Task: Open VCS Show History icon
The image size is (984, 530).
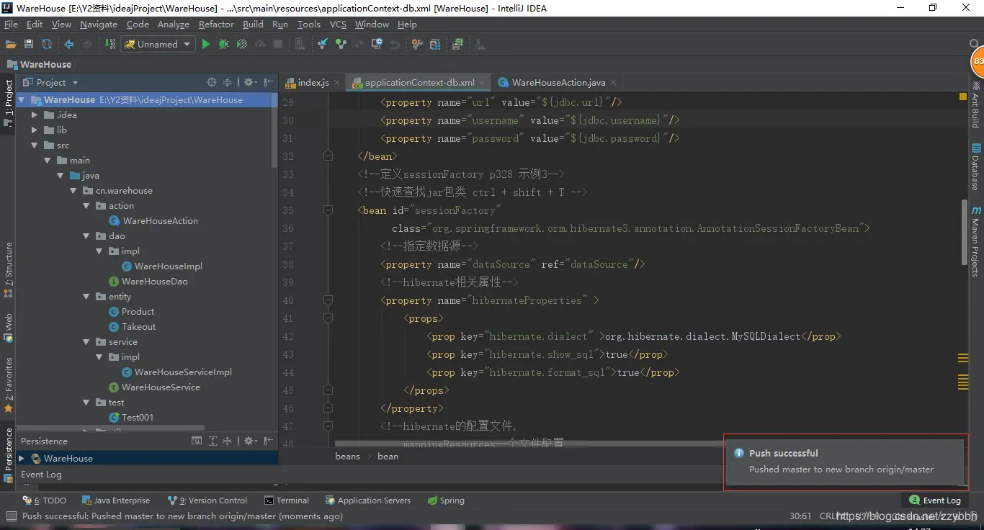Action: coord(377,44)
